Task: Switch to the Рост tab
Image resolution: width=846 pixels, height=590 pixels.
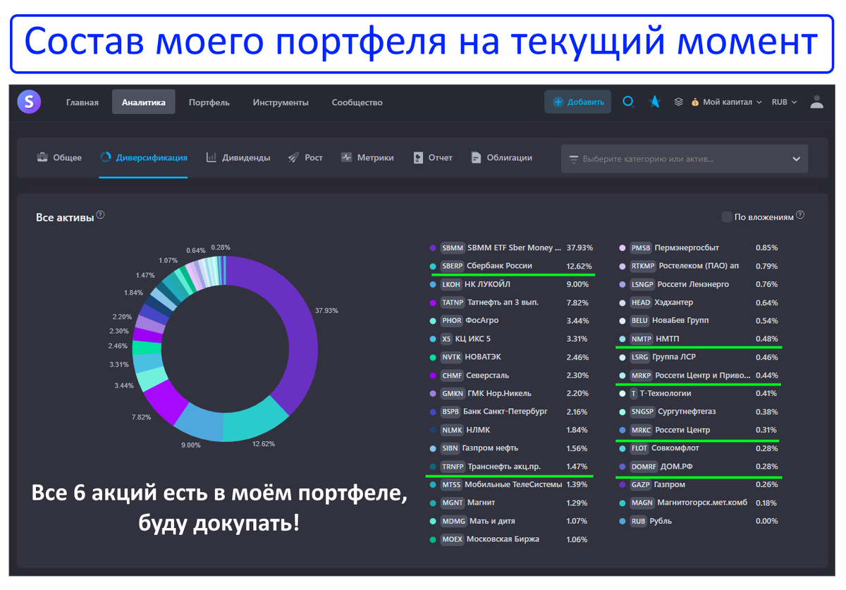Action: tap(305, 158)
